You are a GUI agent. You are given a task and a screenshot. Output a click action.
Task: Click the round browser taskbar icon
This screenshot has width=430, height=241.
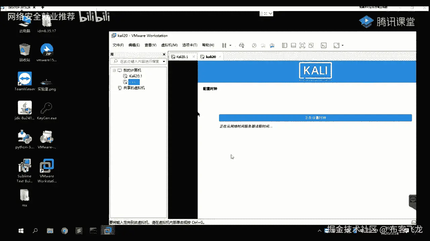(65, 231)
